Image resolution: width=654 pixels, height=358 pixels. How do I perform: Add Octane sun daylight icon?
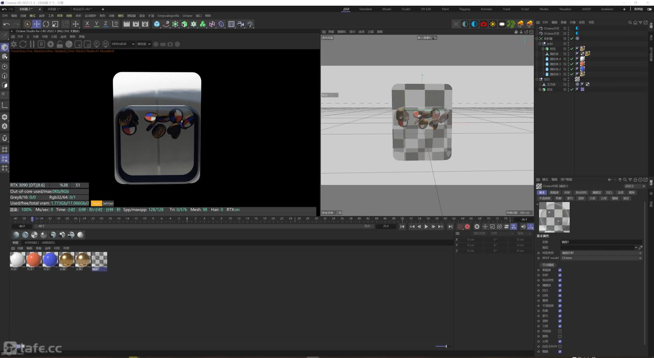click(x=493, y=24)
